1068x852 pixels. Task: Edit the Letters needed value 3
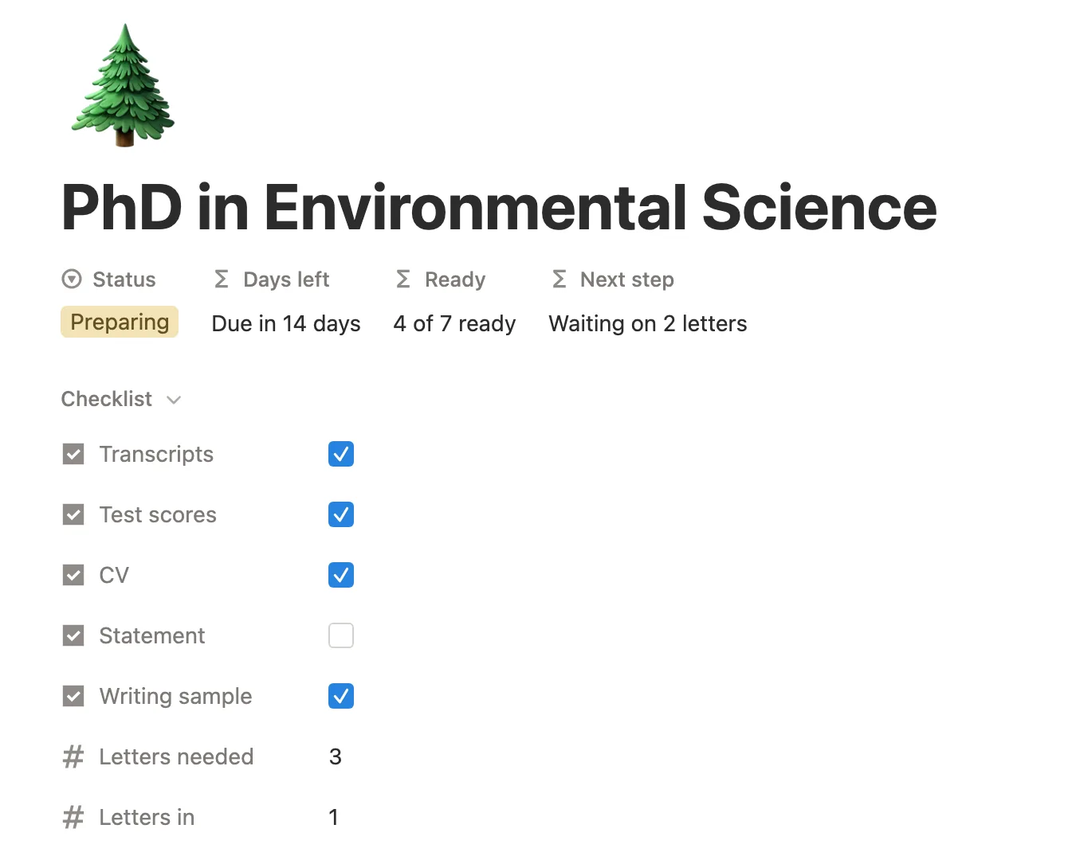[336, 756]
